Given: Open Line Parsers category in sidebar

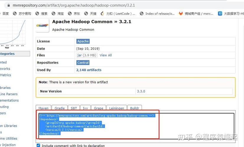Looking at the screenshot, I should [9, 94].
